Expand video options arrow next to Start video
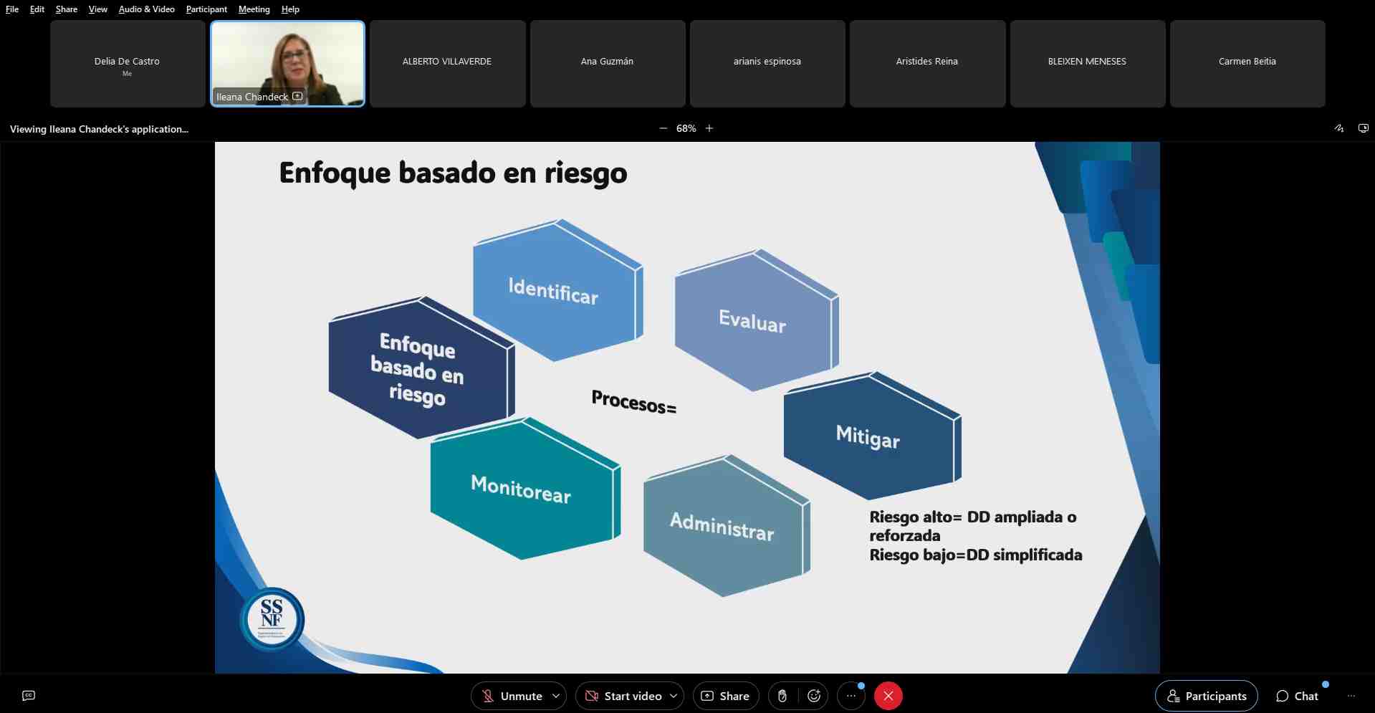 click(x=674, y=696)
